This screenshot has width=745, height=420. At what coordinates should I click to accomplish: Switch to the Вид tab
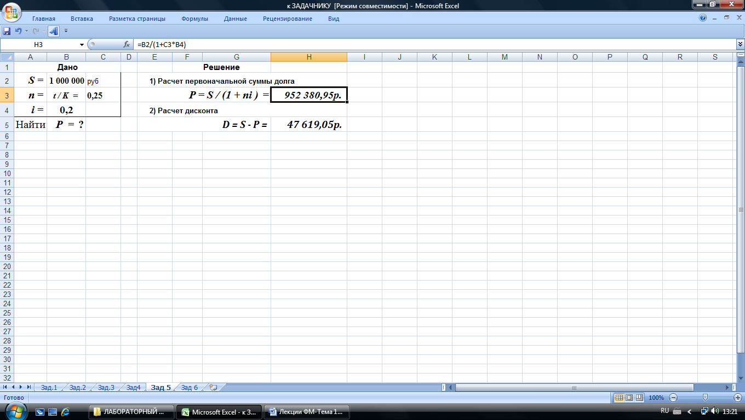(x=334, y=19)
